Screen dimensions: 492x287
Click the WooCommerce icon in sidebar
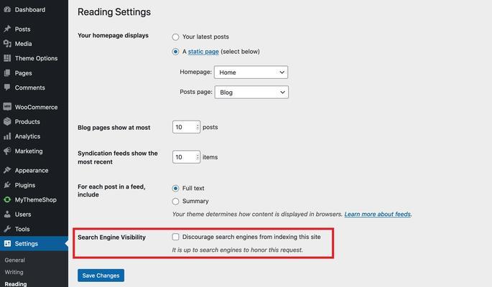coord(7,107)
